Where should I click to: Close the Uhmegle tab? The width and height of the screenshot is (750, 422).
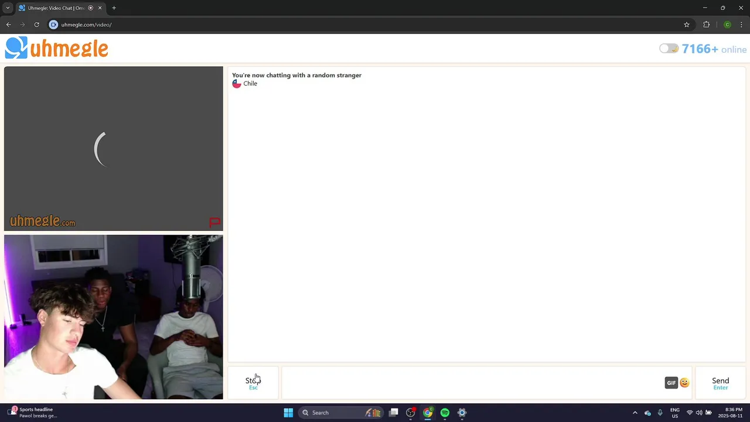click(x=100, y=8)
